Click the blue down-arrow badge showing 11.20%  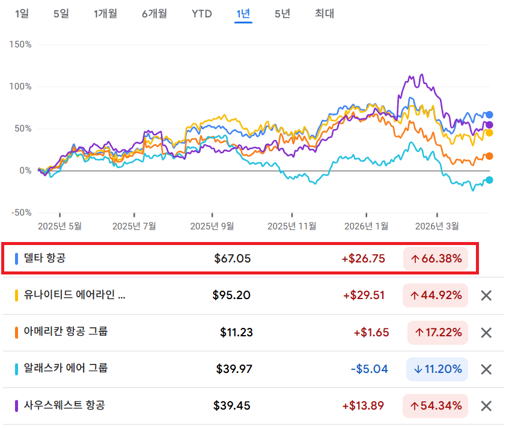pos(437,369)
